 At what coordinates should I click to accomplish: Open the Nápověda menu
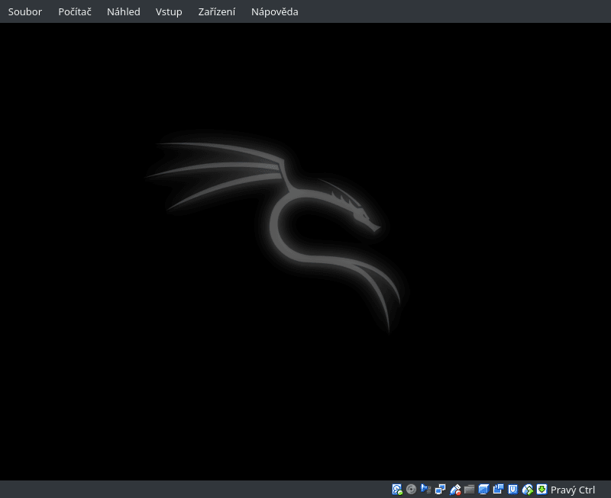tap(274, 11)
